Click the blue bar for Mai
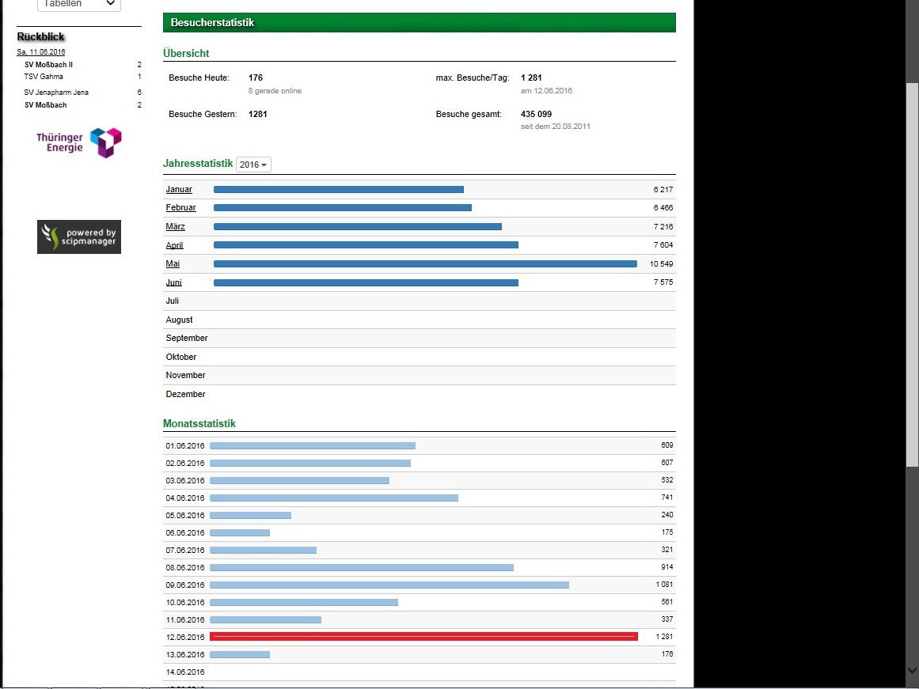 click(x=425, y=264)
